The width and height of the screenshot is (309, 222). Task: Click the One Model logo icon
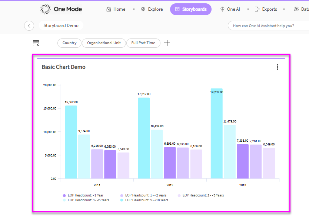click(46, 9)
